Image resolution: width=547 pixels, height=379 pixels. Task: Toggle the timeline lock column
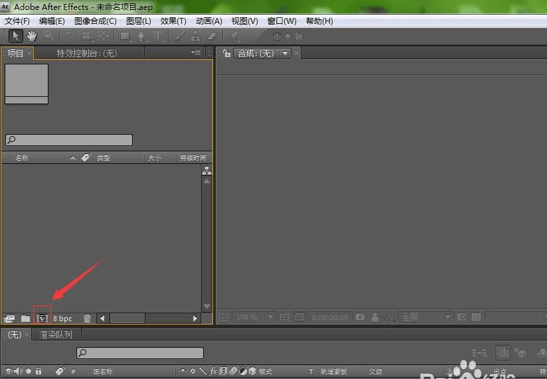click(39, 371)
